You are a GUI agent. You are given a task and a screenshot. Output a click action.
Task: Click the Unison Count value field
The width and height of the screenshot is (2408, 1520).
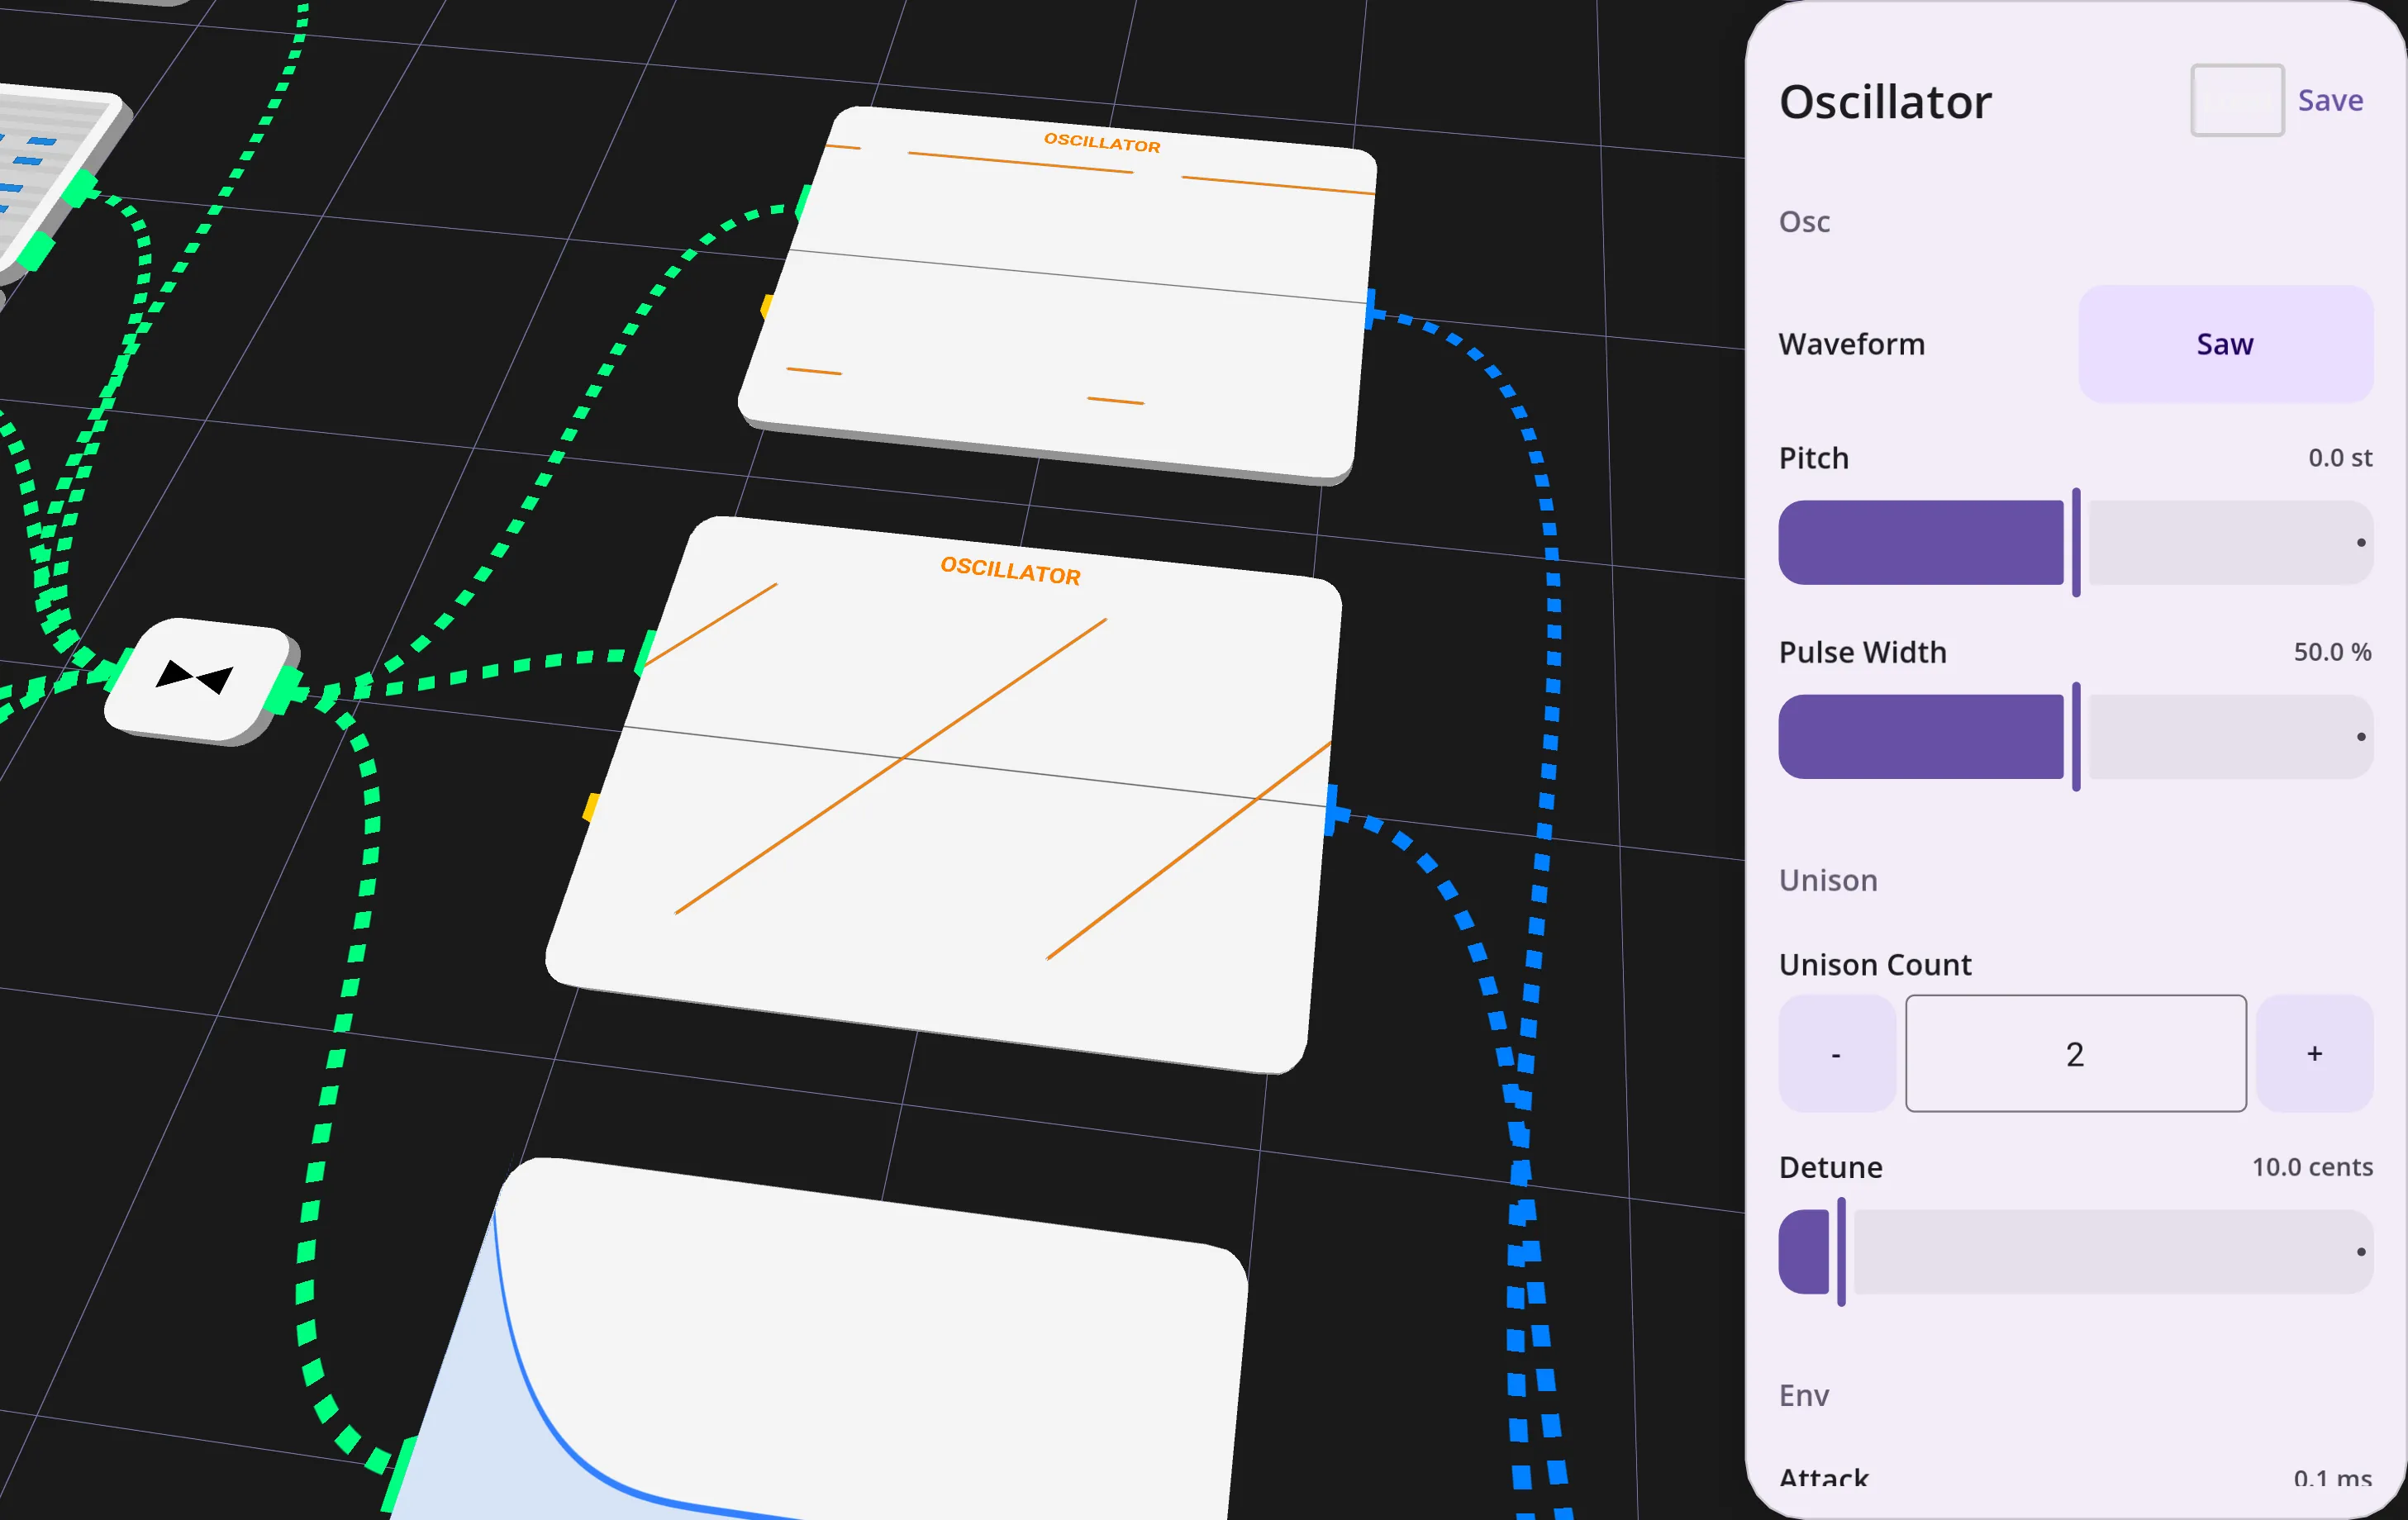pyautogui.click(x=2076, y=1053)
